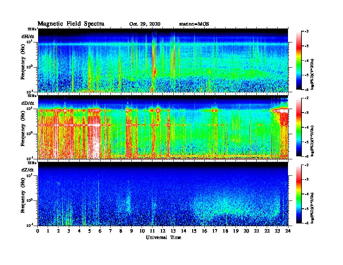343x265 pixels.
Task: Click the -6 tick on dH/dt color bar
Action: tap(307, 90)
